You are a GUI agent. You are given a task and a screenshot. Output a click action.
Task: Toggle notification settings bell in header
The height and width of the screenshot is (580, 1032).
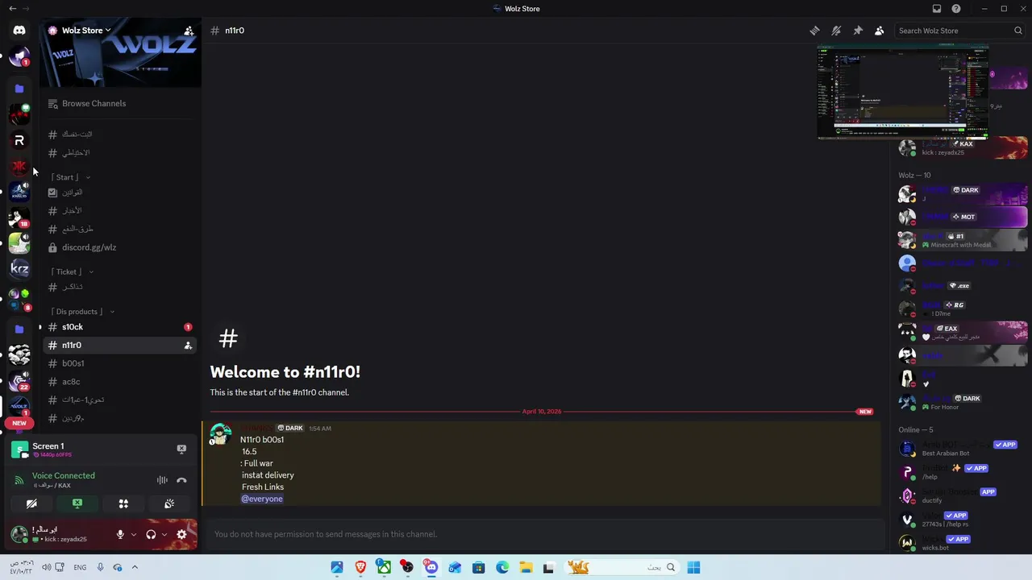[x=836, y=31]
